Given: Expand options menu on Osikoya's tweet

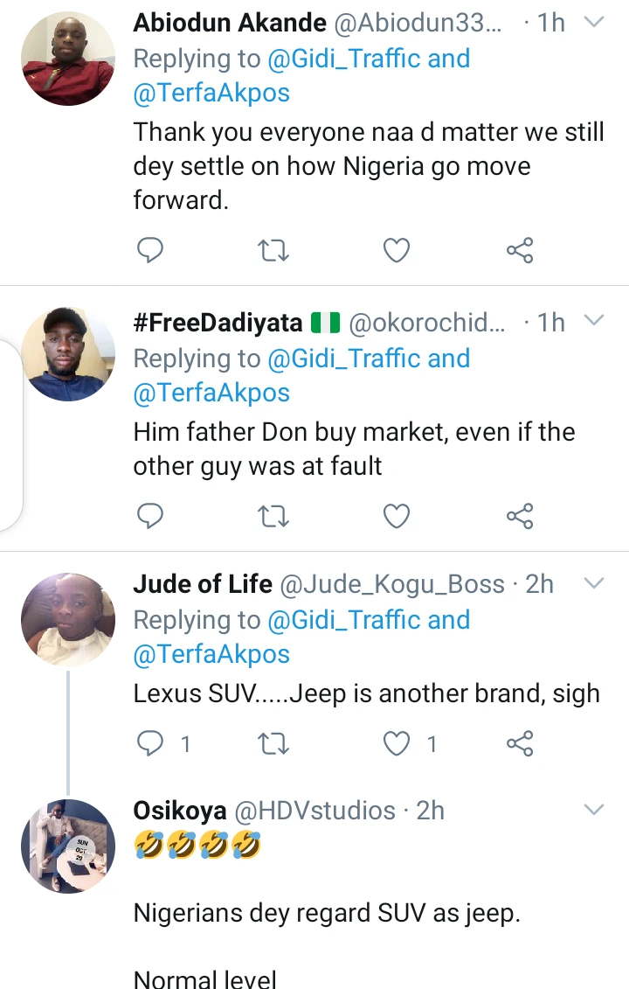Looking at the screenshot, I should (594, 810).
